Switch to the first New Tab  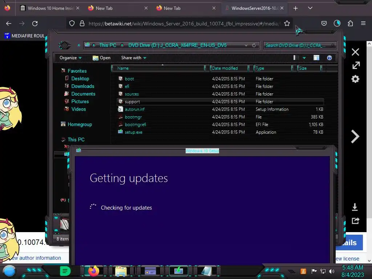coord(118,8)
